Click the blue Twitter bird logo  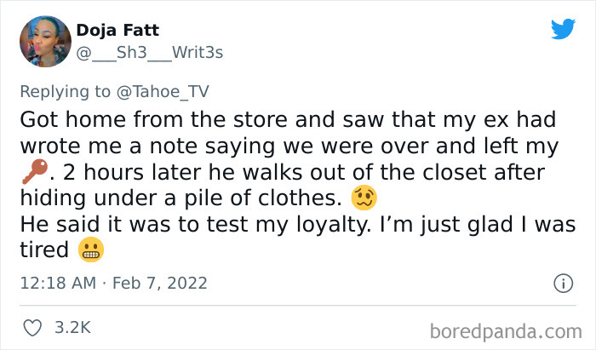563,29
